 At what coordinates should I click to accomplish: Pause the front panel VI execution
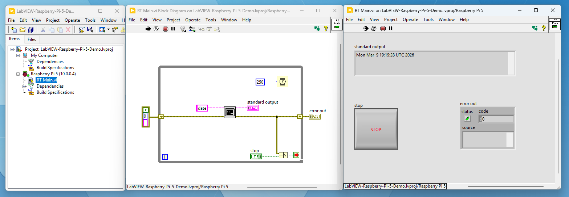390,28
